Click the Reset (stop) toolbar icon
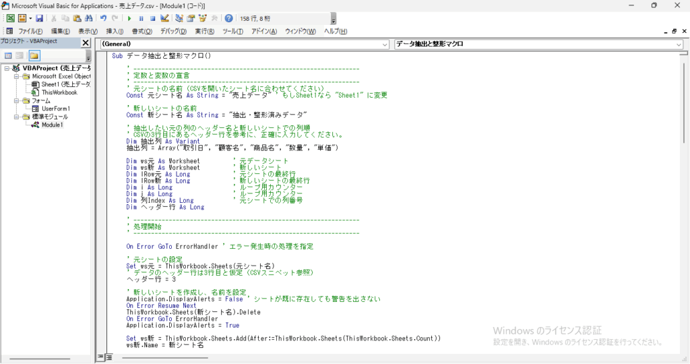 pos(152,18)
